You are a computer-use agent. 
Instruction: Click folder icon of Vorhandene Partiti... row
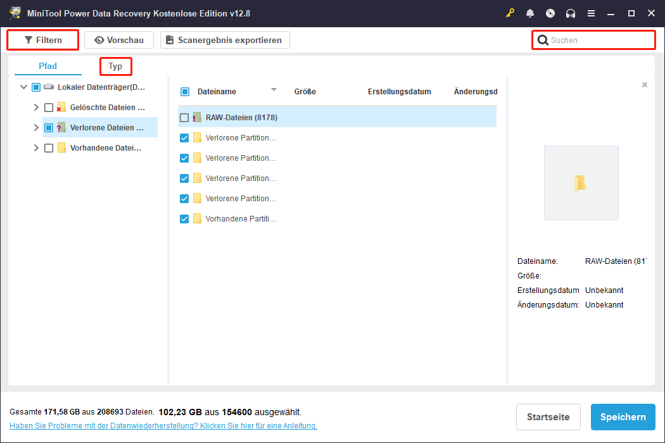(x=197, y=219)
